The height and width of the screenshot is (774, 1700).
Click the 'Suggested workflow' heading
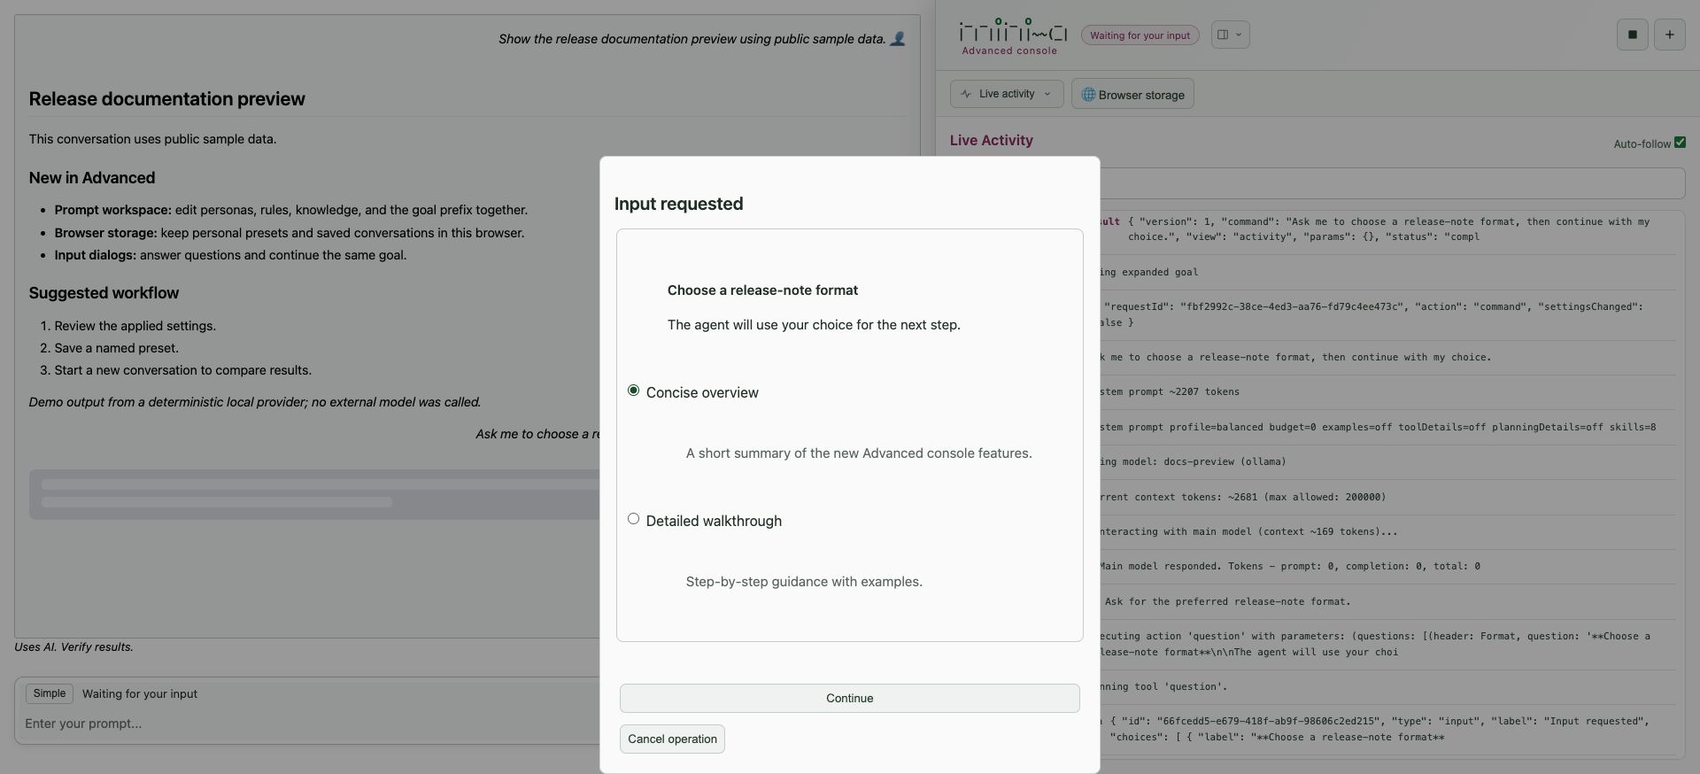104,293
